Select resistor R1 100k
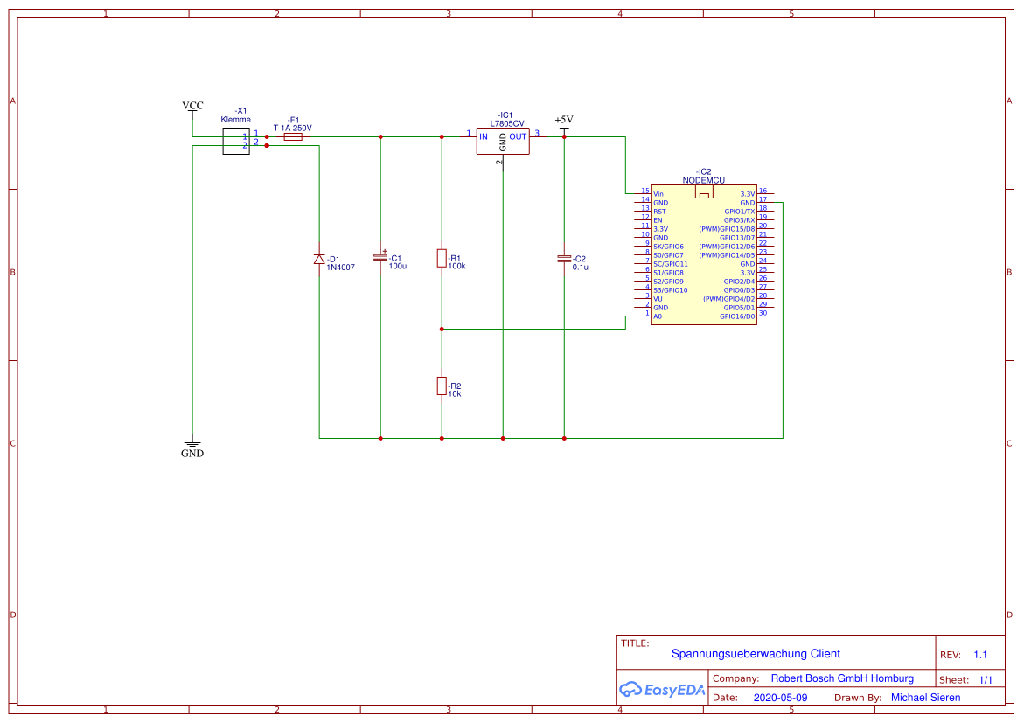This screenshot has height=723, width=1024. pos(442,259)
